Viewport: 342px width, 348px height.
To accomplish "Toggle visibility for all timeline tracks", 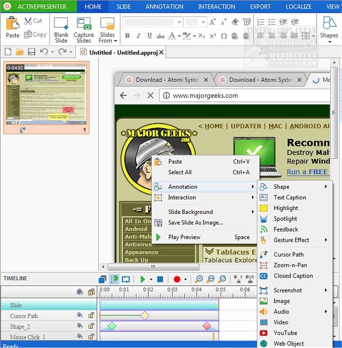I will [x=80, y=292].
